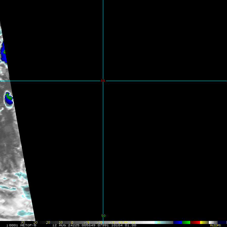
Task: Click the green segment of the color bar
Action: [x=186, y=222]
